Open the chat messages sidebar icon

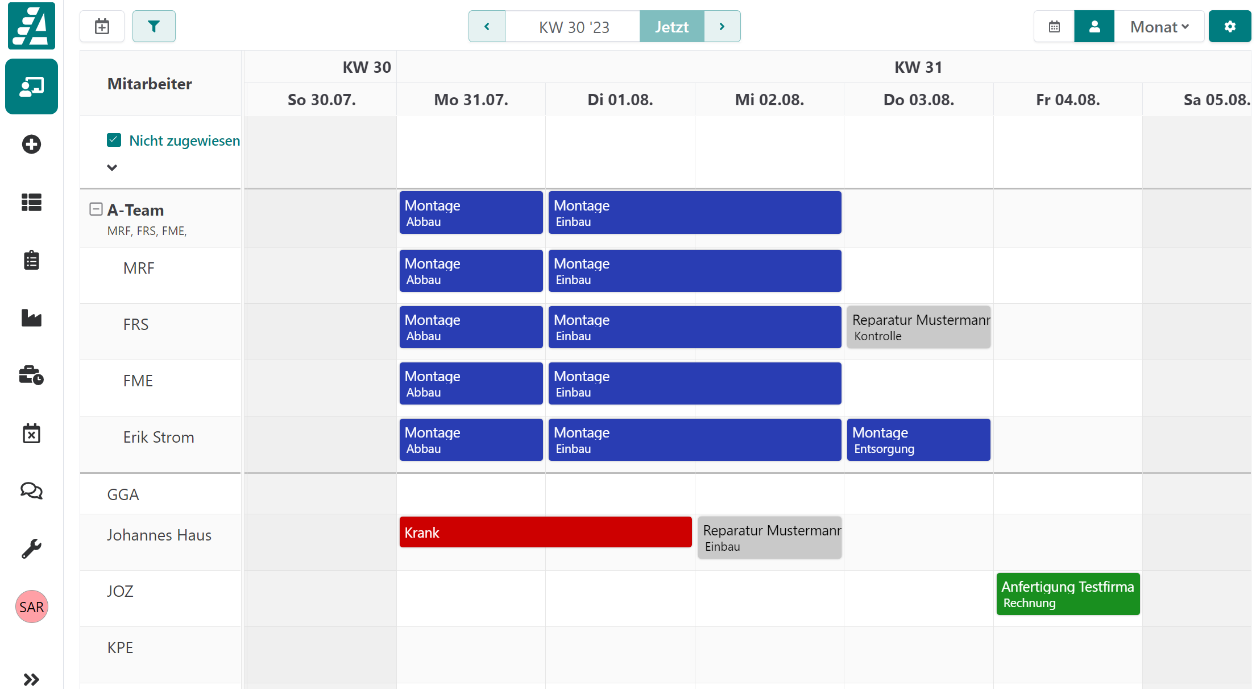pos(31,490)
